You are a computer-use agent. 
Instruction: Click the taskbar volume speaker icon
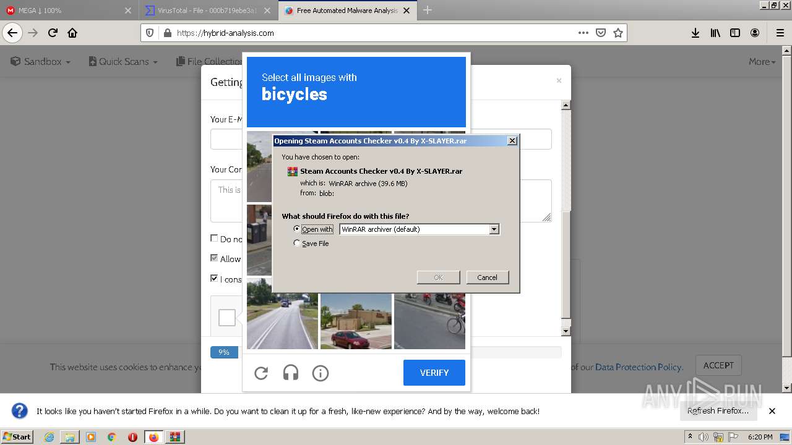pyautogui.click(x=704, y=437)
